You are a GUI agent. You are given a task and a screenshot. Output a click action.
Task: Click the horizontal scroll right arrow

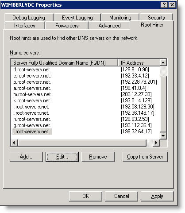(x=156, y=143)
